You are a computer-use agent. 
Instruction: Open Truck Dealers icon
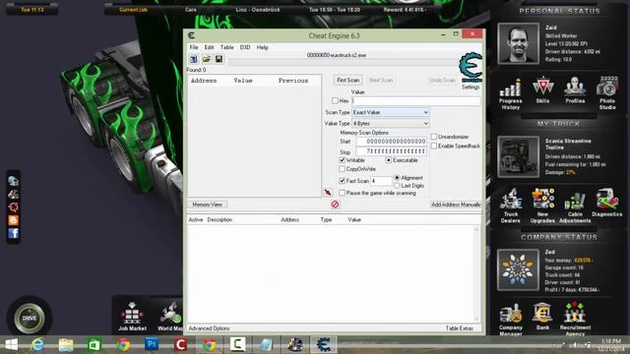click(511, 206)
